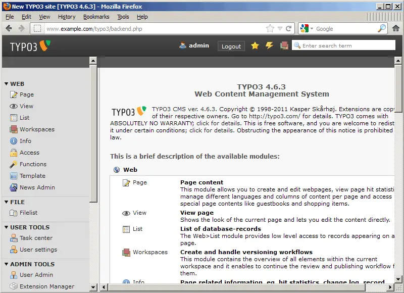
Task: Focus the Firefox address bar URL
Action: (x=155, y=29)
